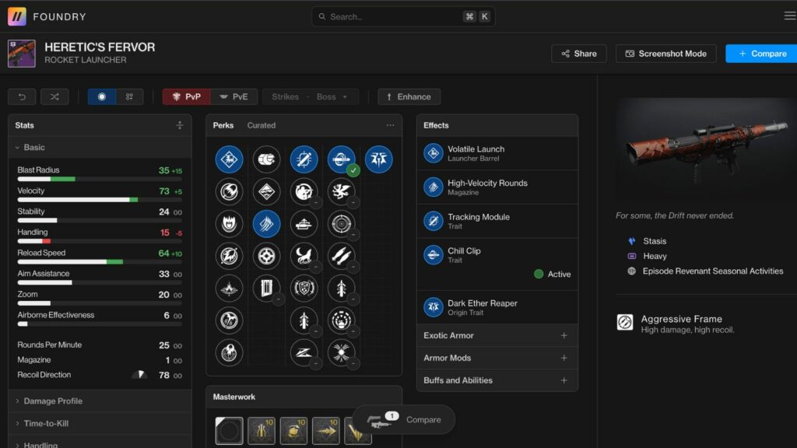Select the single-circle perk view toggle

click(102, 96)
